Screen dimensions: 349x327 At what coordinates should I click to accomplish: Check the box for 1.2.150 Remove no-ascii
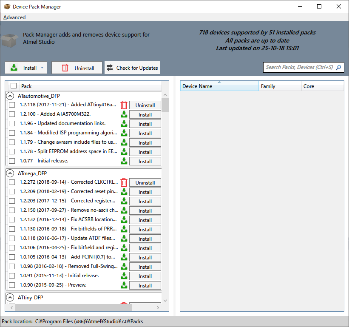(x=12, y=210)
